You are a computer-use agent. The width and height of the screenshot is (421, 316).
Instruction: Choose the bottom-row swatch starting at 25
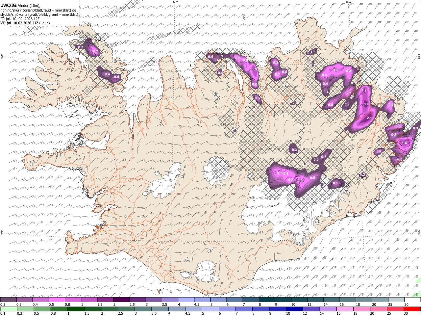(396, 309)
